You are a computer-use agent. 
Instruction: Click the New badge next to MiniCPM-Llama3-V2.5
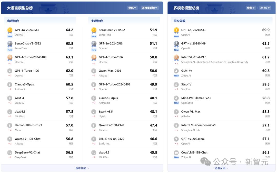pyautogui.click(x=176, y=103)
